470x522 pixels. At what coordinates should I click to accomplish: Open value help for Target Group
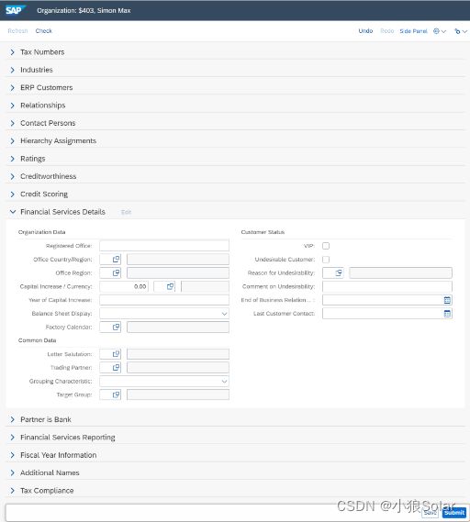[x=116, y=394]
